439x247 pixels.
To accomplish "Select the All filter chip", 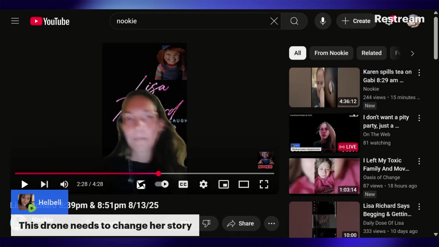I will [297, 53].
